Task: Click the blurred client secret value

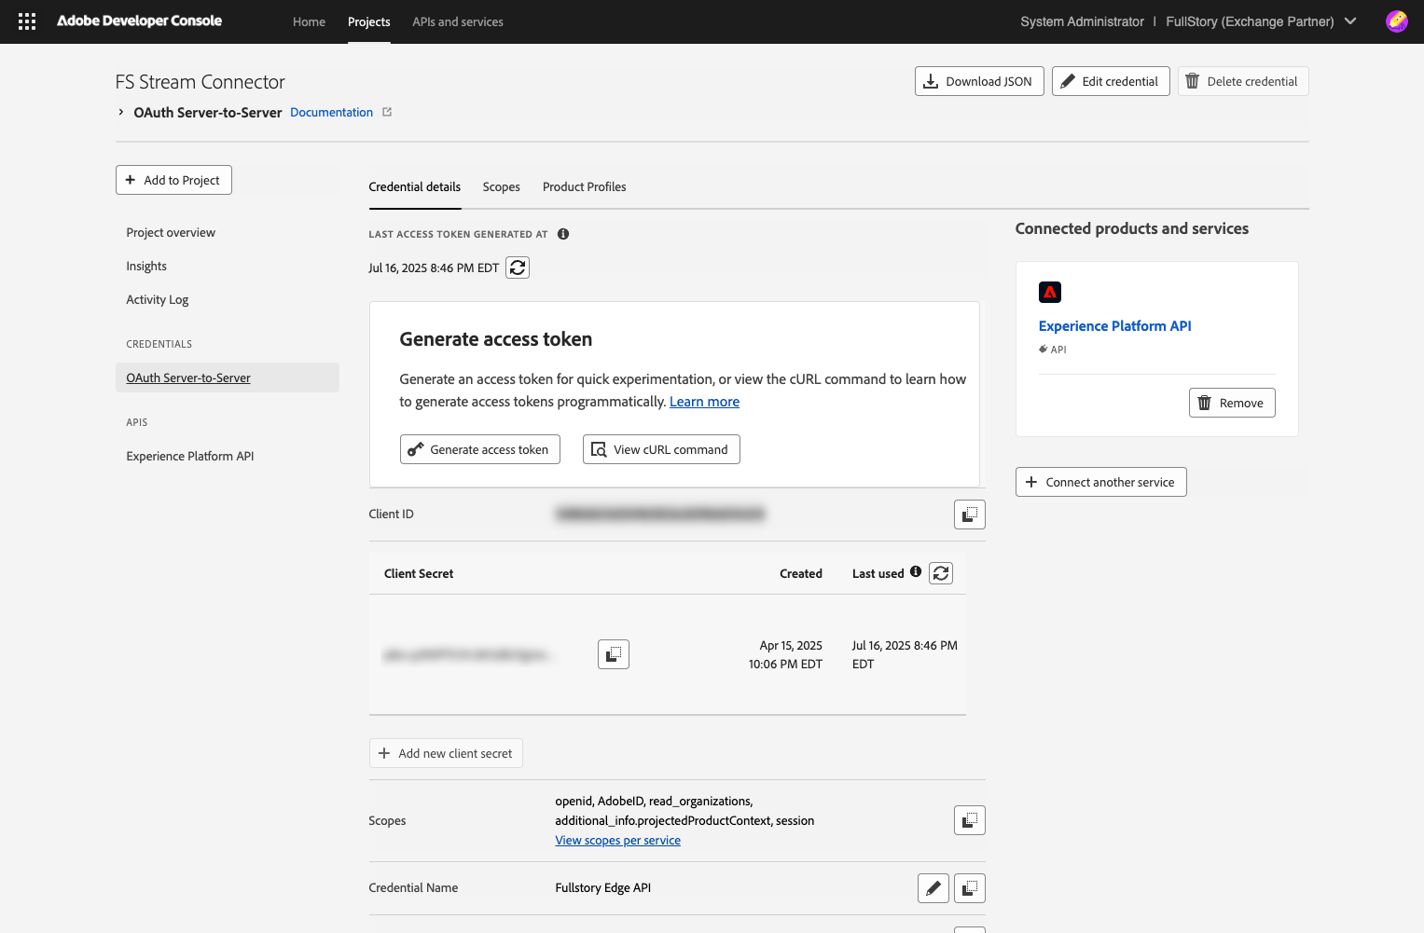Action: click(468, 654)
